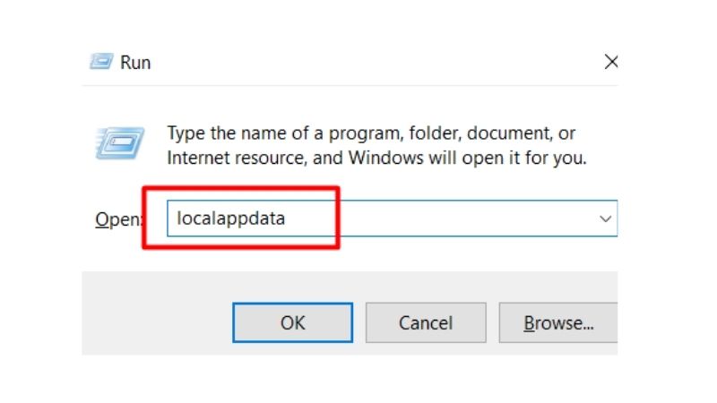Click the blank title bar area beside Run
The width and height of the screenshot is (717, 403).
(x=375, y=62)
